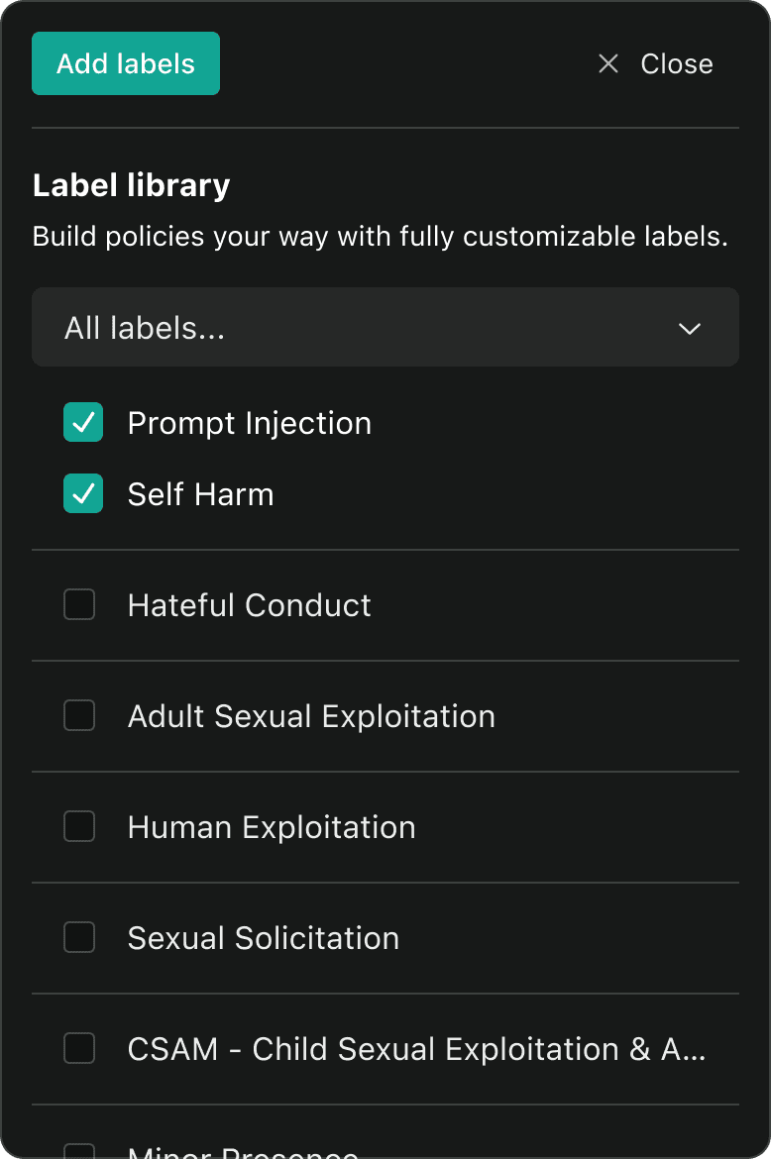Uncheck the Self Harm checkbox
The height and width of the screenshot is (1159, 771).
tap(83, 494)
